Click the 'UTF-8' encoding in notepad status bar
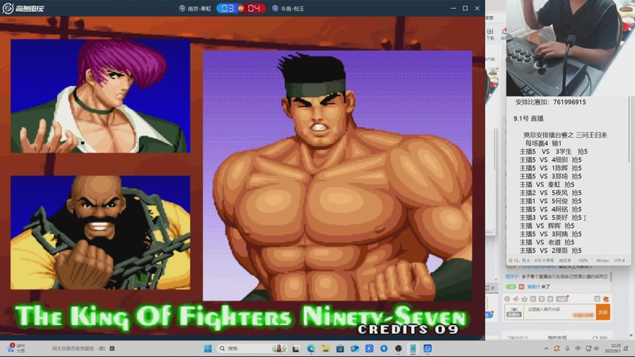Screen dimensions: 635x357 coord(620,261)
